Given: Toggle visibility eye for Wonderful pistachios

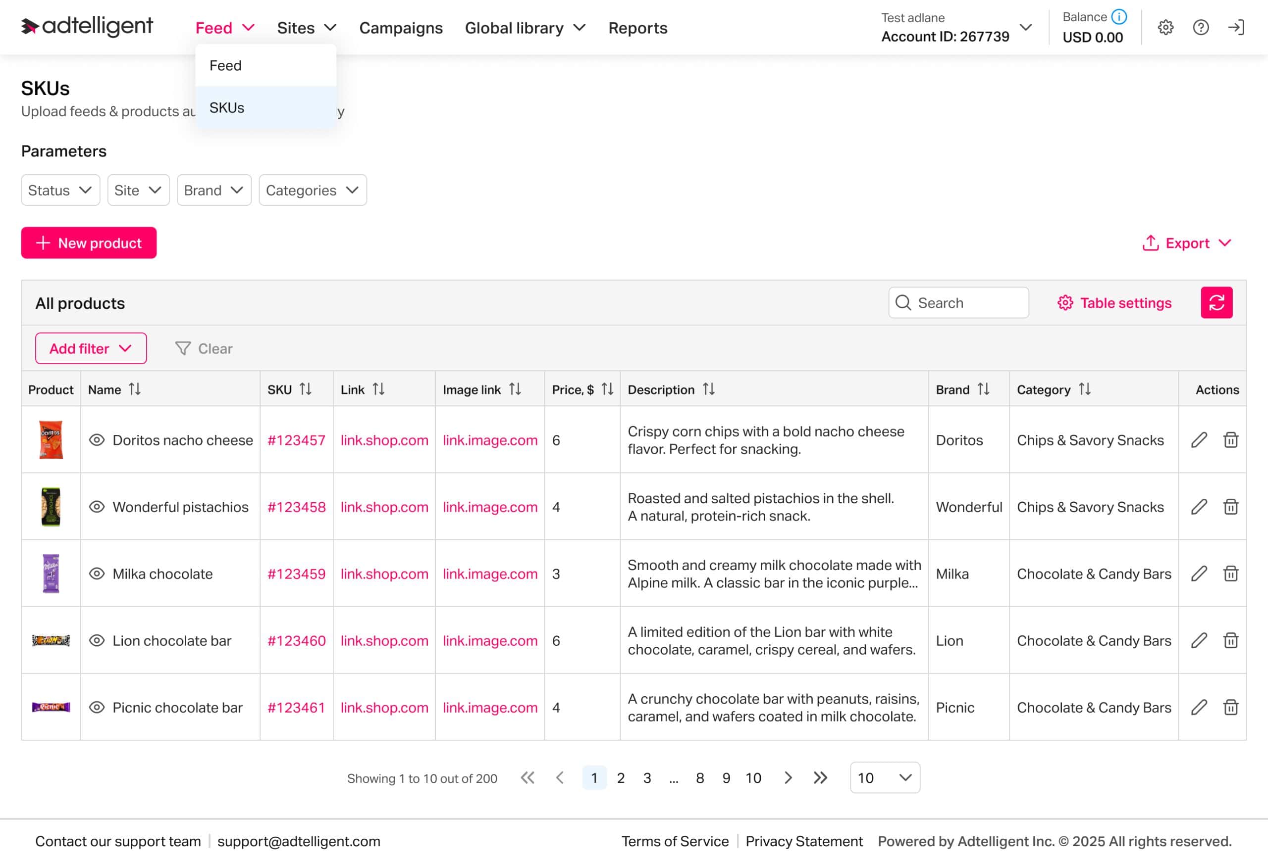Looking at the screenshot, I should (x=97, y=507).
